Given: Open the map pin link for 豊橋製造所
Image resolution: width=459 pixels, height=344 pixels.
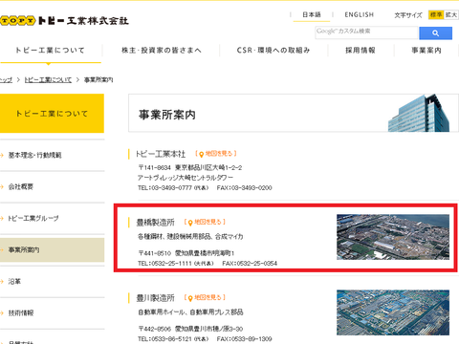Looking at the screenshot, I should pyautogui.click(x=205, y=222).
